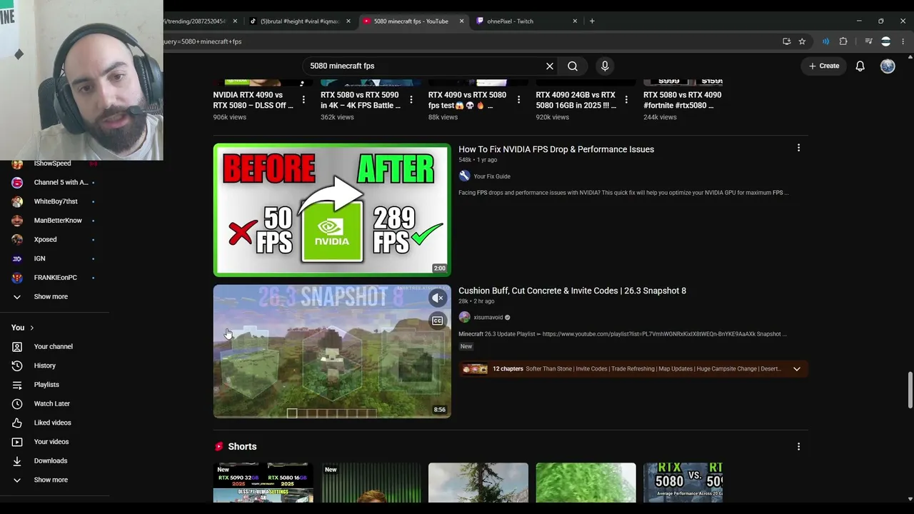Open How To Fix NVIDIA FPS Drop title
This screenshot has width=914, height=514.
click(556, 149)
